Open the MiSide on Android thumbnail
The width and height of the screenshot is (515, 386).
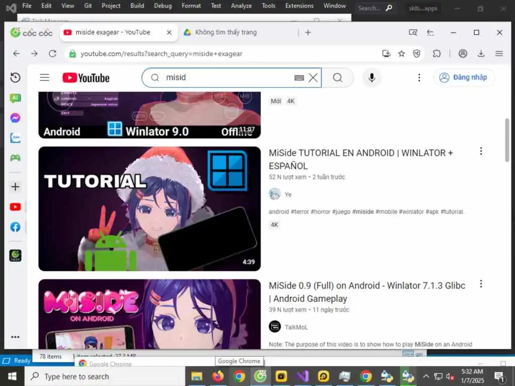[149, 314]
